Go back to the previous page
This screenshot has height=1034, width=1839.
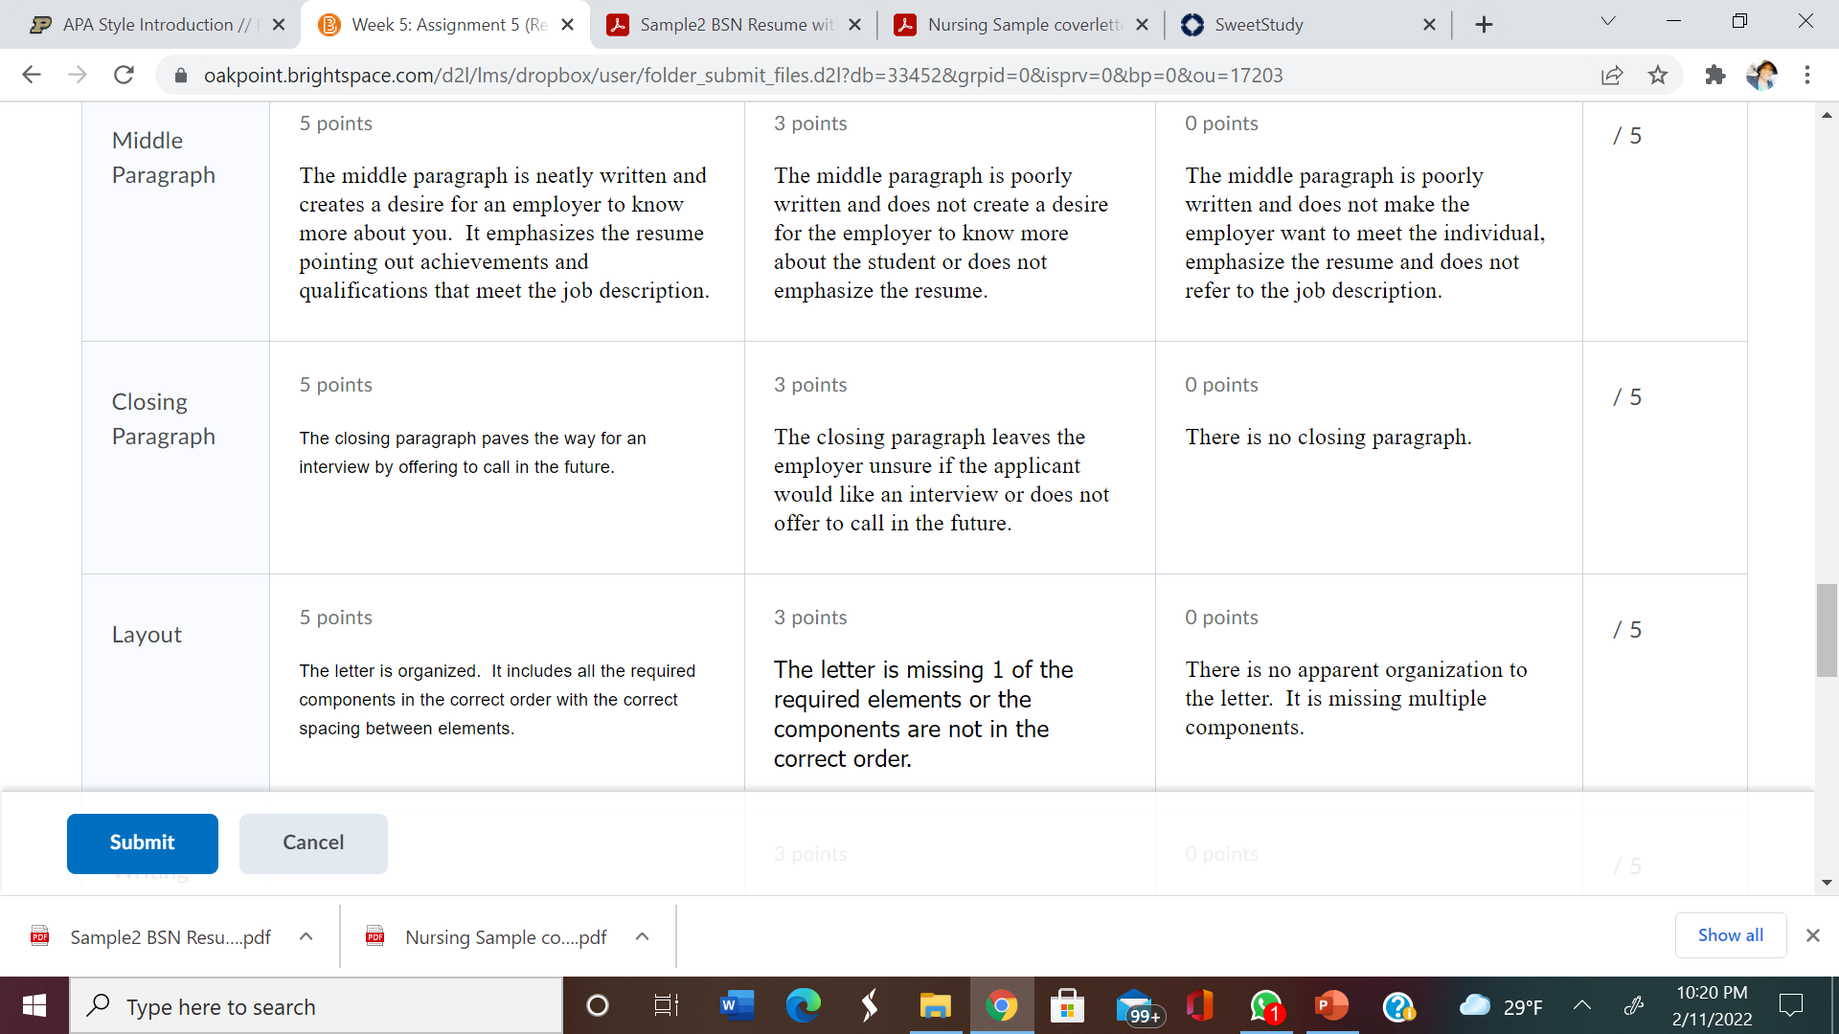(x=32, y=75)
